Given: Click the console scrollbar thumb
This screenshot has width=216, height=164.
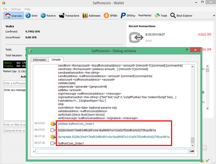Looking at the screenshot, I should [193, 141].
